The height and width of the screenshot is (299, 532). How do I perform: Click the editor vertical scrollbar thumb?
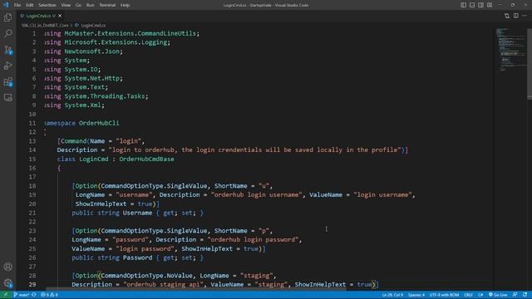pos(530,64)
